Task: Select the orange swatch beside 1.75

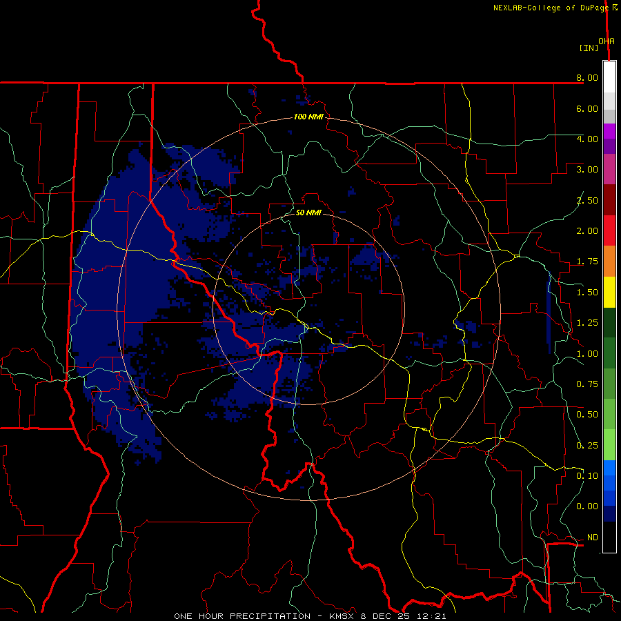Action: click(x=609, y=262)
